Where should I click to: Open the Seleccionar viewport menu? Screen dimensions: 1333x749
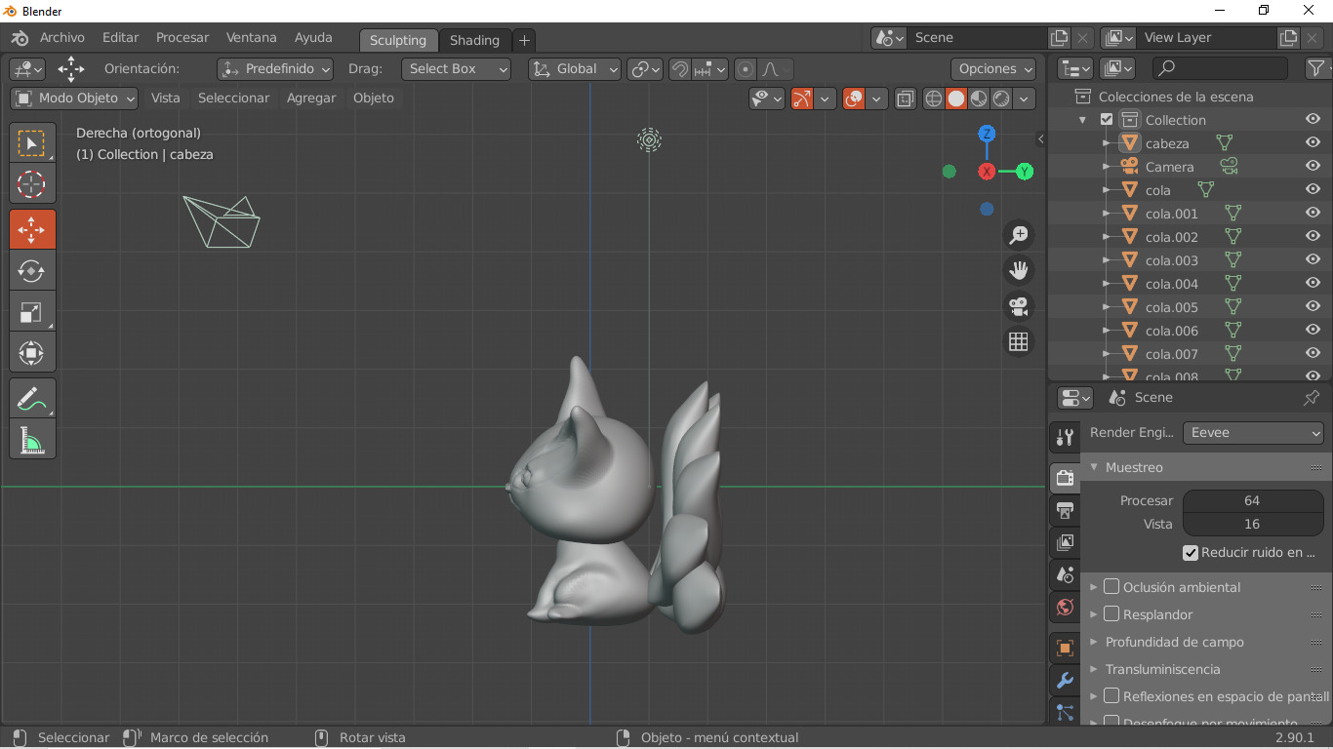tap(233, 99)
